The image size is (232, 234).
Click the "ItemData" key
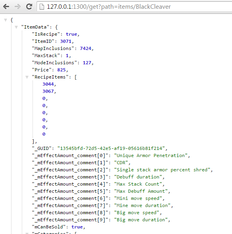click(x=35, y=27)
